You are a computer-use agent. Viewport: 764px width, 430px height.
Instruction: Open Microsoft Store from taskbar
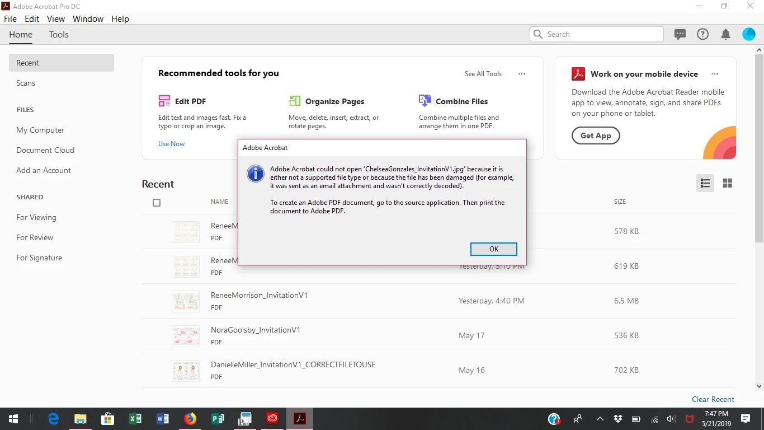pos(108,419)
